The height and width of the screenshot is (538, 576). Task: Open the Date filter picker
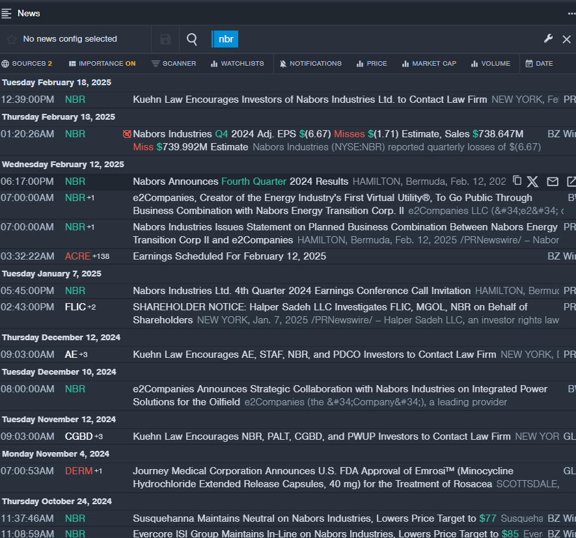(x=540, y=64)
